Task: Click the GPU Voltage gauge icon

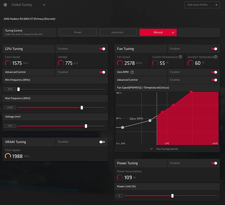Action: (61, 63)
